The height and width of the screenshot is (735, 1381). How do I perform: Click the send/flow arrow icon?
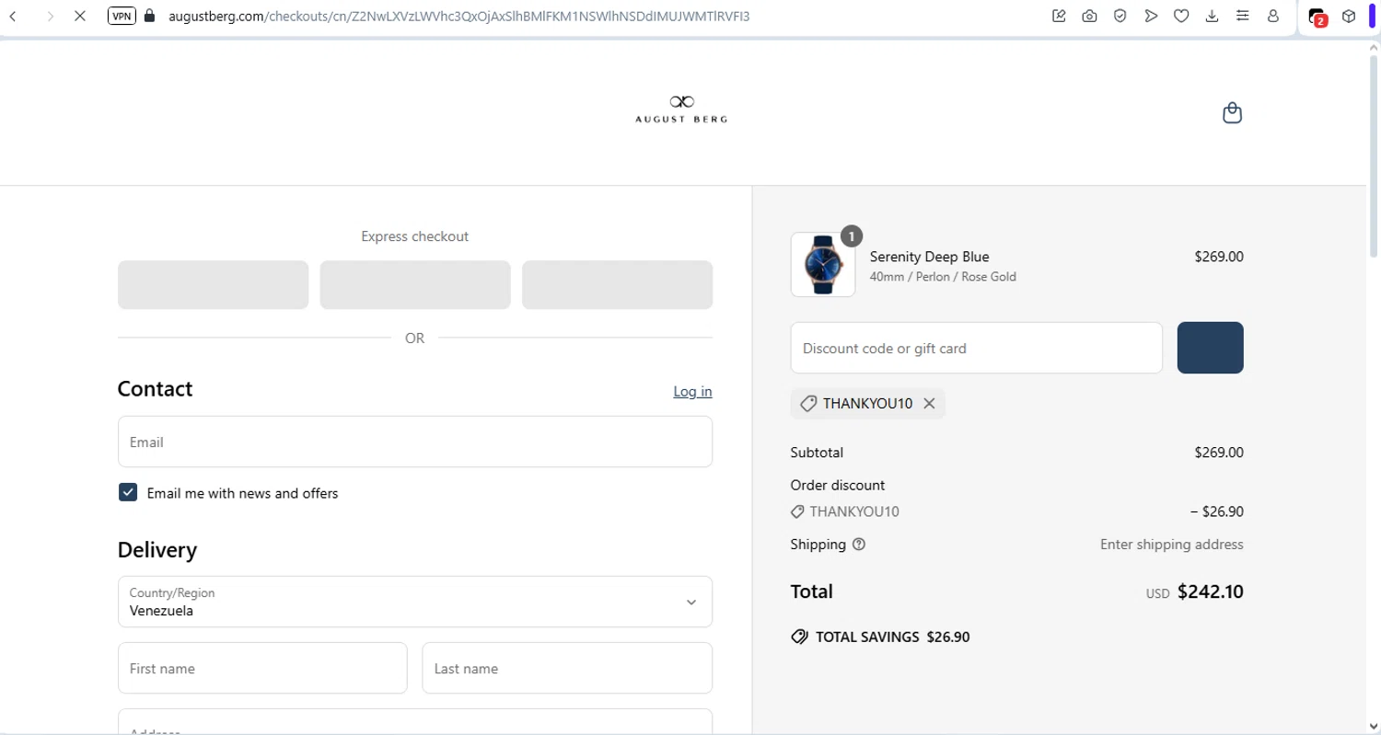[1151, 16]
